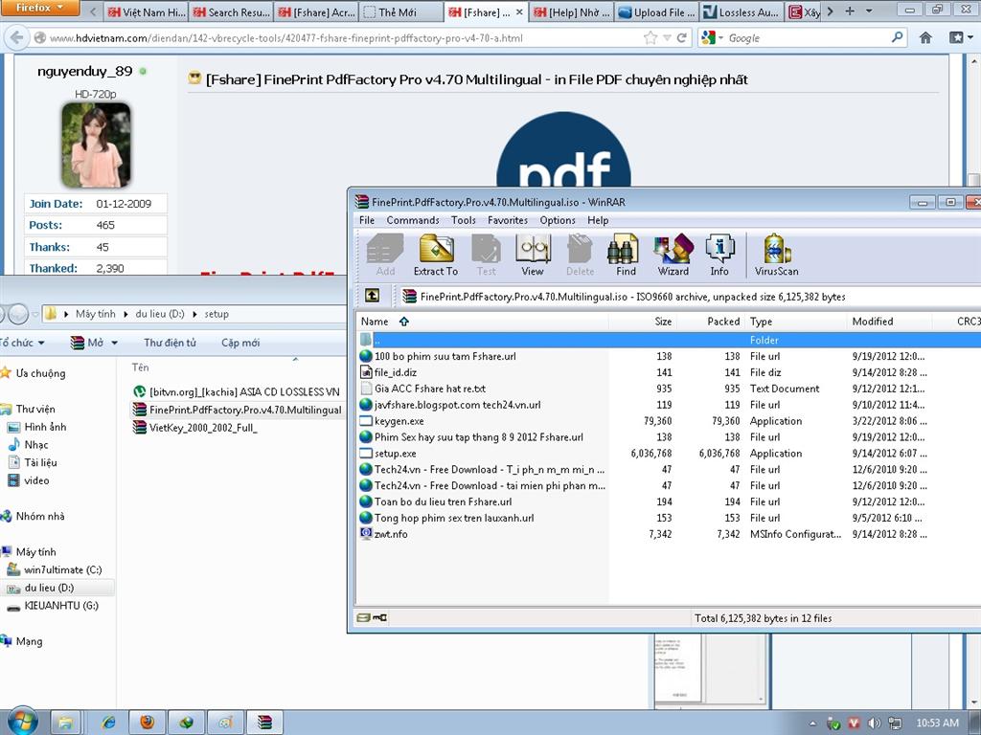Expand the breadcrumb arrow before setup
The height and width of the screenshot is (735, 981).
tap(194, 314)
